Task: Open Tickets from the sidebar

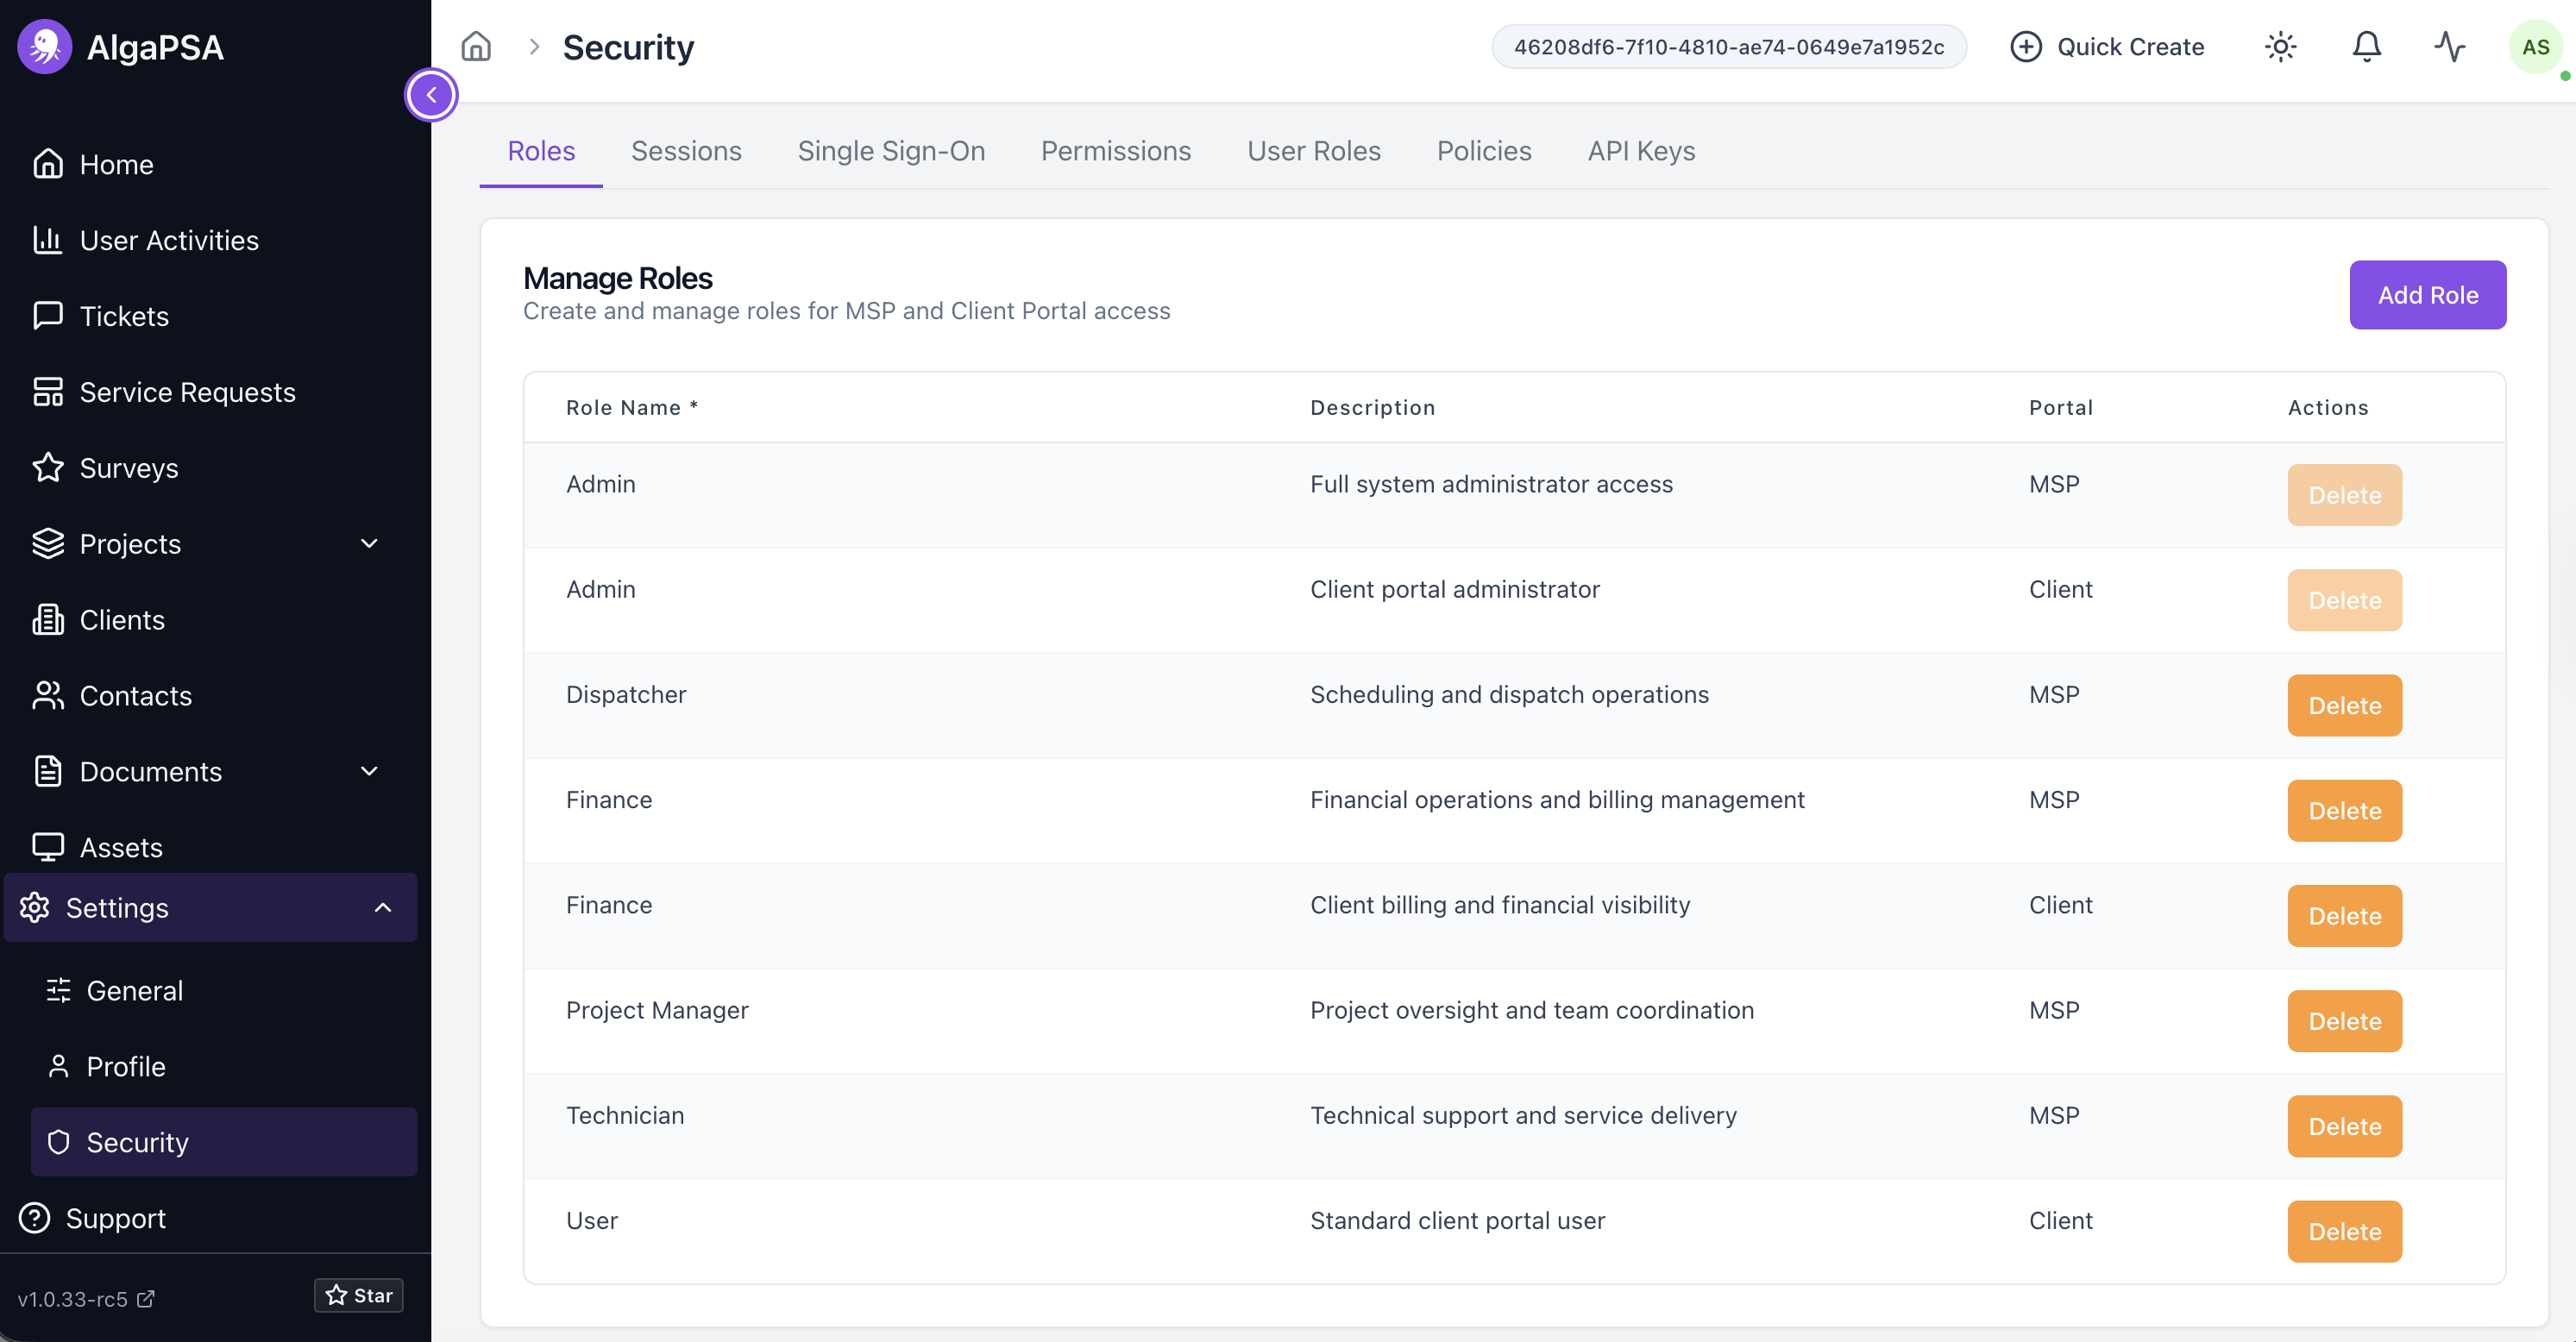Action: coord(124,316)
